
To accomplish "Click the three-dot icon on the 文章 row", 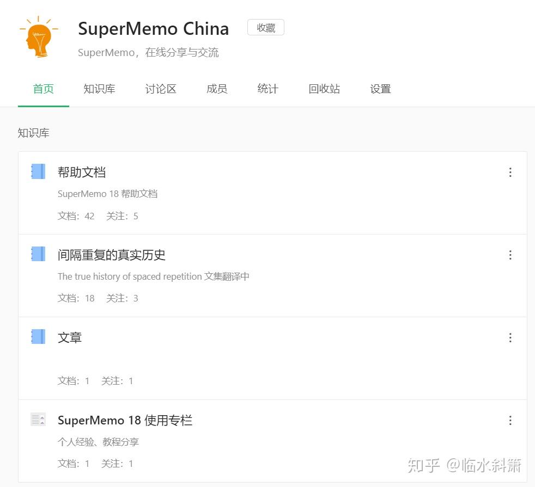I will [510, 337].
